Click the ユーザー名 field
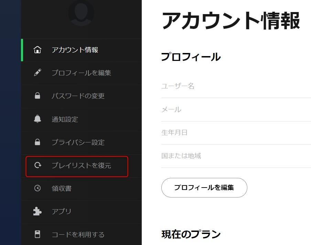The height and width of the screenshot is (245, 311). tap(206, 86)
